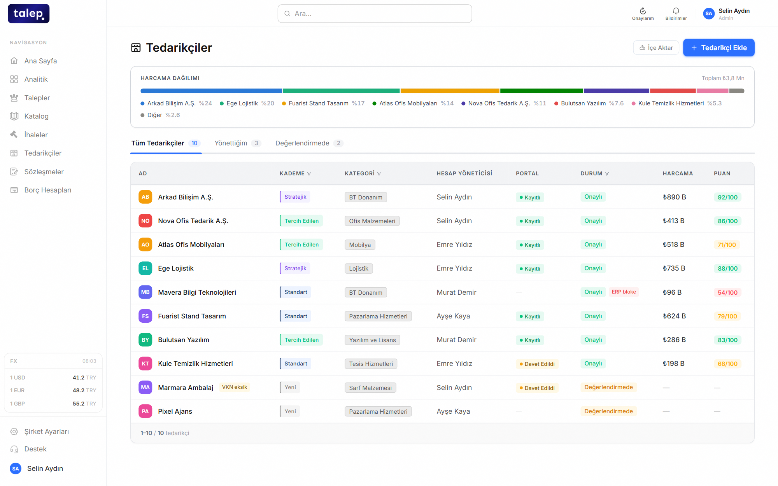The image size is (778, 486).
Task: Click the Tedarikçi Ekle button
Action: pyautogui.click(x=719, y=47)
